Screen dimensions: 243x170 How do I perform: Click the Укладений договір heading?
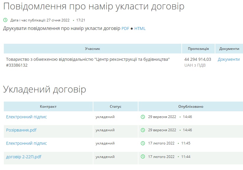(44, 89)
